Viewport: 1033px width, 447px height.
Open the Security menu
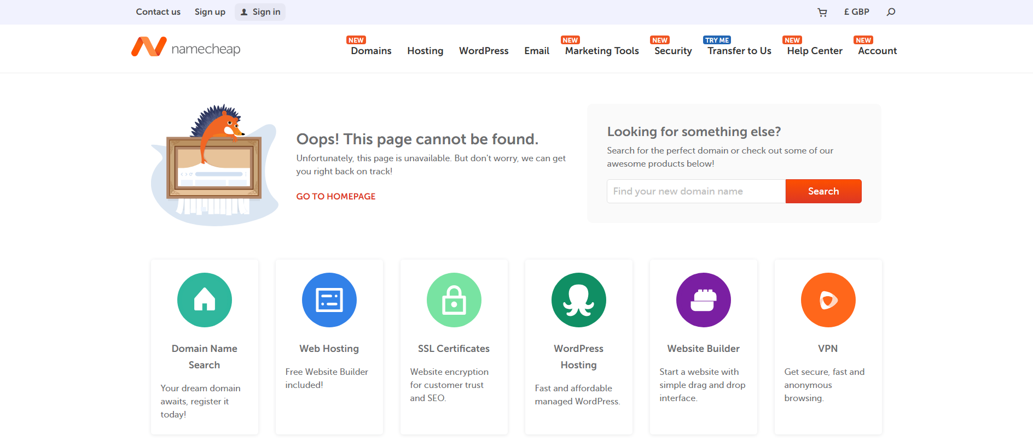click(673, 51)
